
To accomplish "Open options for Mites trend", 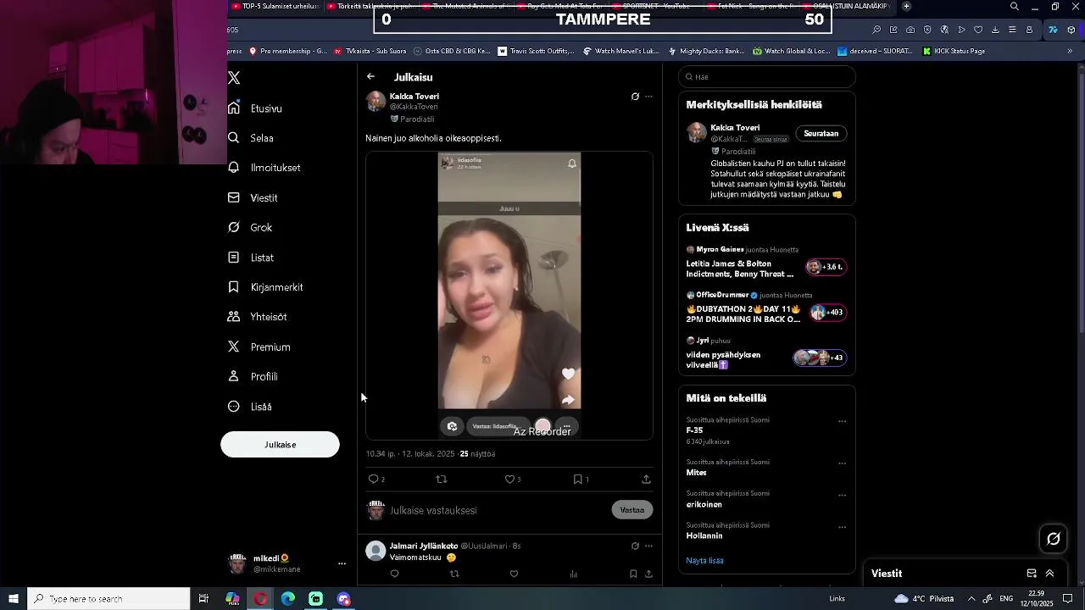I will tap(842, 463).
